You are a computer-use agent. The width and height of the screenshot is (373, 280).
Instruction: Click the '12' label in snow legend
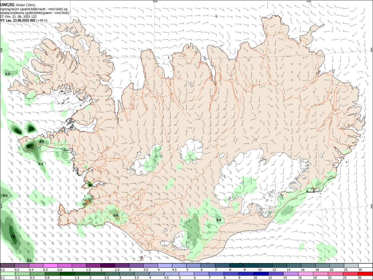pos(274,270)
